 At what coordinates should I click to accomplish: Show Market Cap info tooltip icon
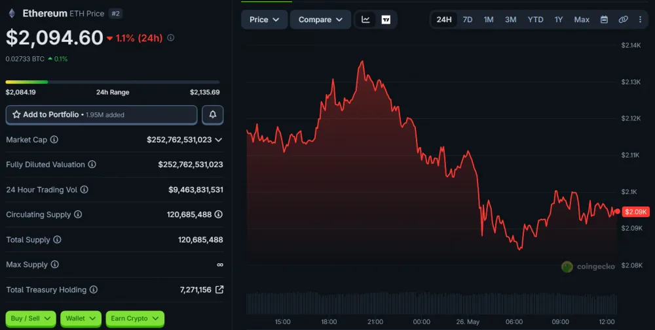54,140
